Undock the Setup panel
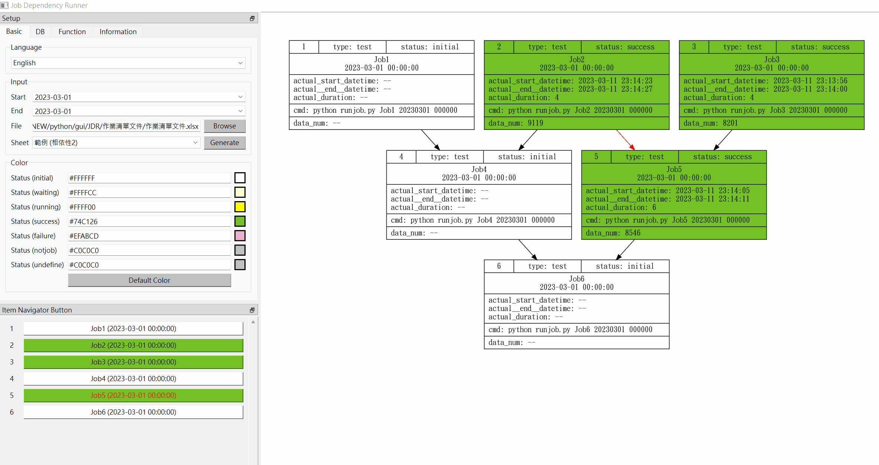Screen dimensions: 879x465 click(x=252, y=18)
